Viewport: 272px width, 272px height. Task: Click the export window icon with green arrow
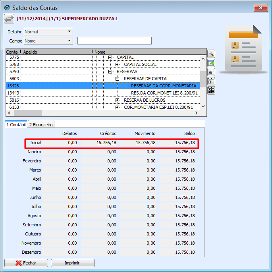(211, 63)
